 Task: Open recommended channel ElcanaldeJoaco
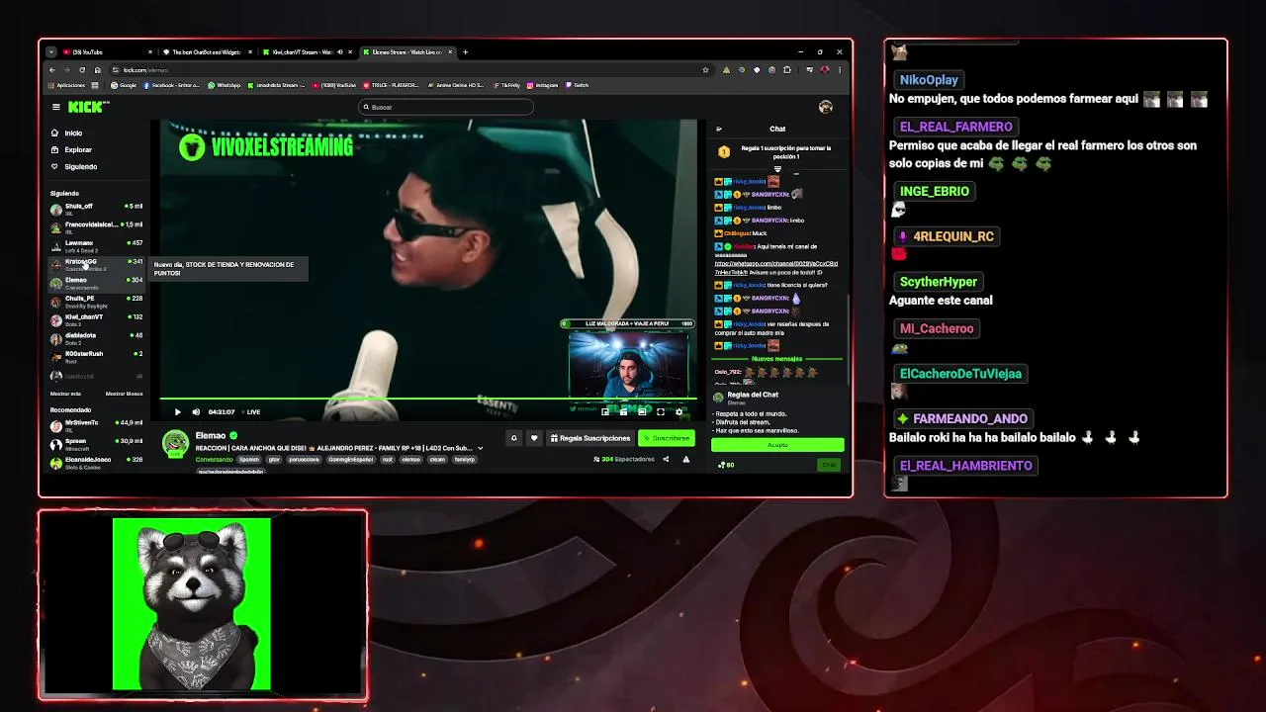click(97, 462)
